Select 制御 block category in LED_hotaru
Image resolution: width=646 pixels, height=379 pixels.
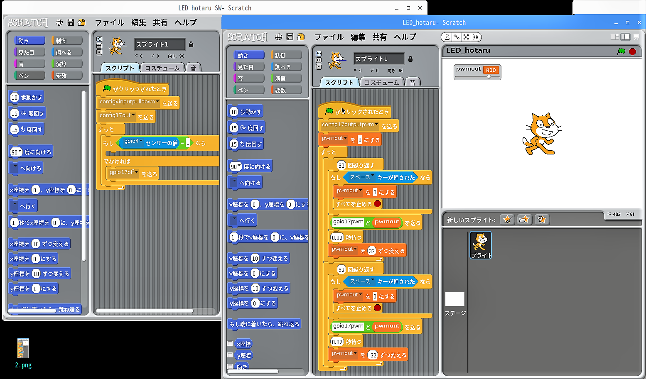coord(286,55)
